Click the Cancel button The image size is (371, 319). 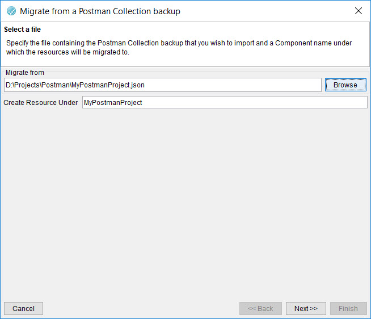(x=23, y=308)
